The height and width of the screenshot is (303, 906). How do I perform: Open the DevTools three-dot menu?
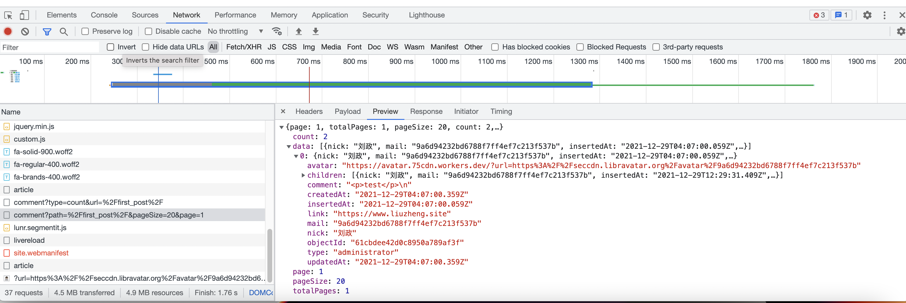(x=884, y=15)
